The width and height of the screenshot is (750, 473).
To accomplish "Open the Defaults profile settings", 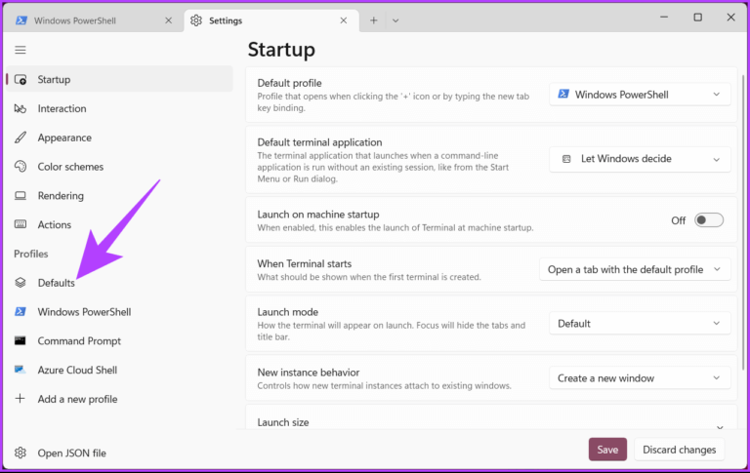I will click(119, 283).
